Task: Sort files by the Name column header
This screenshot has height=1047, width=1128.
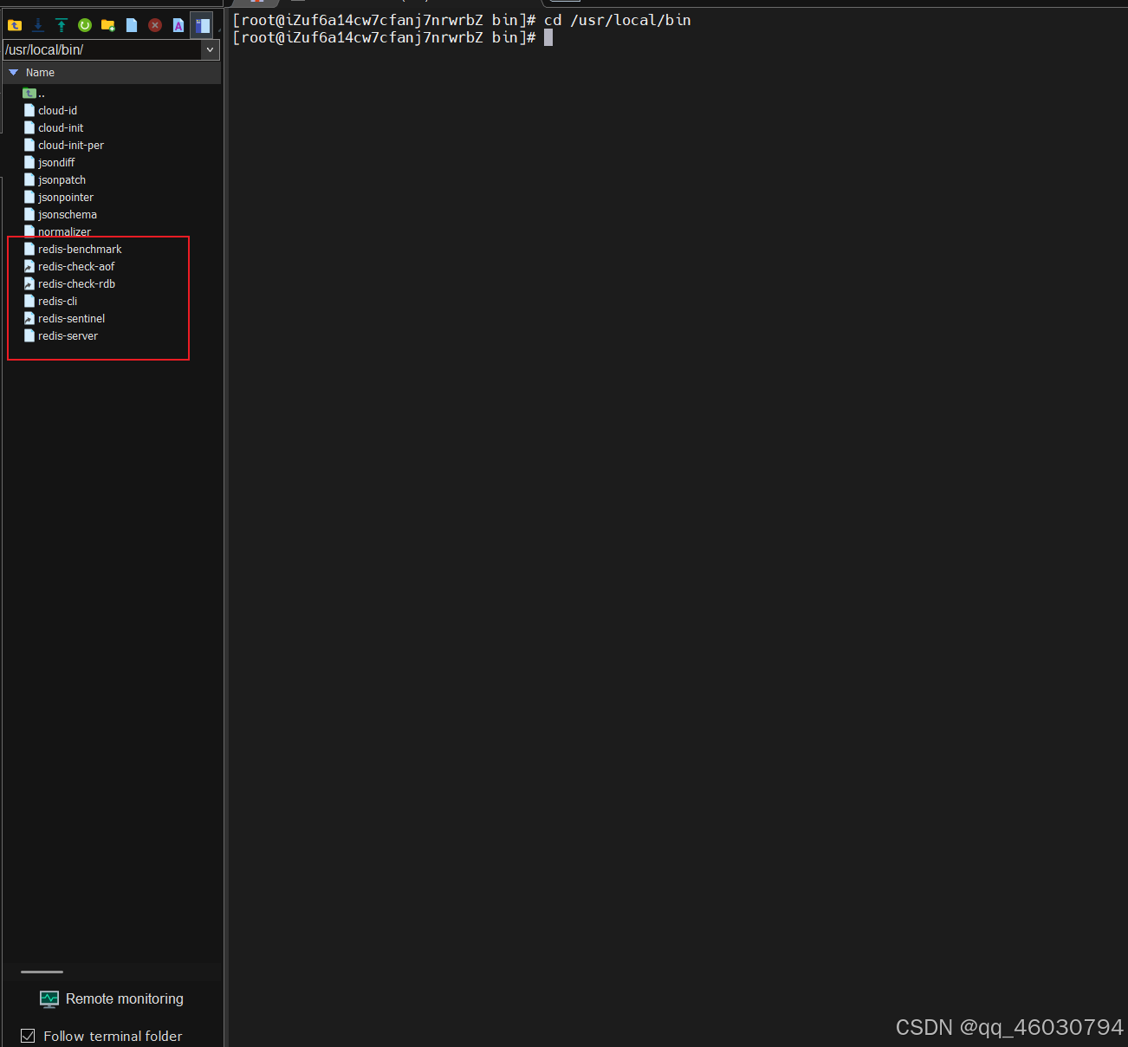Action: (40, 73)
